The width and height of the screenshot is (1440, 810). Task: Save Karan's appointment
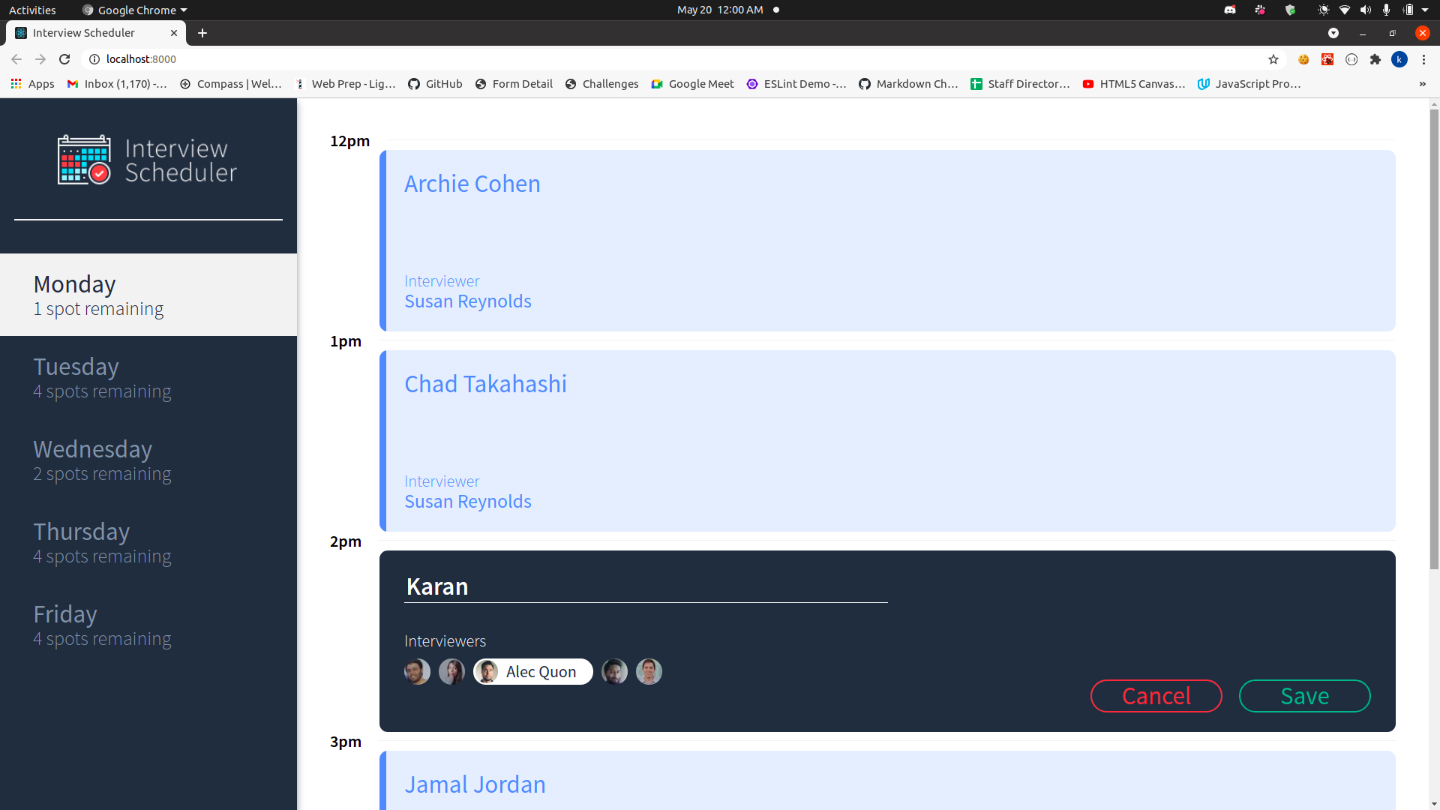coord(1304,695)
